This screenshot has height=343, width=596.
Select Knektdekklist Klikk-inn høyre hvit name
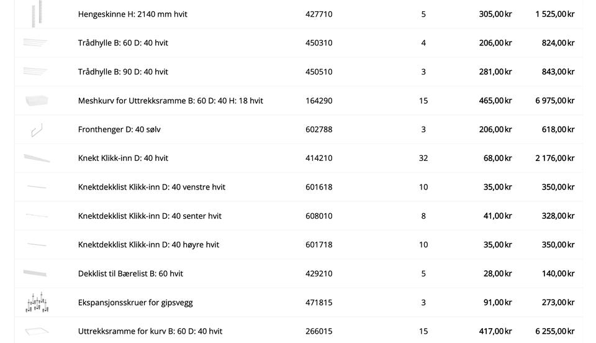pyautogui.click(x=148, y=245)
